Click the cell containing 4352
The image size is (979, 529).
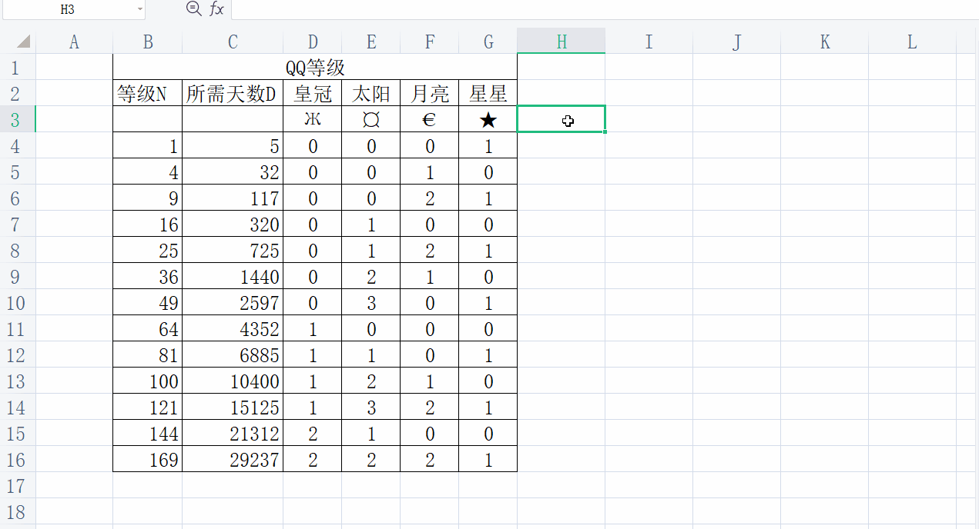tap(233, 329)
